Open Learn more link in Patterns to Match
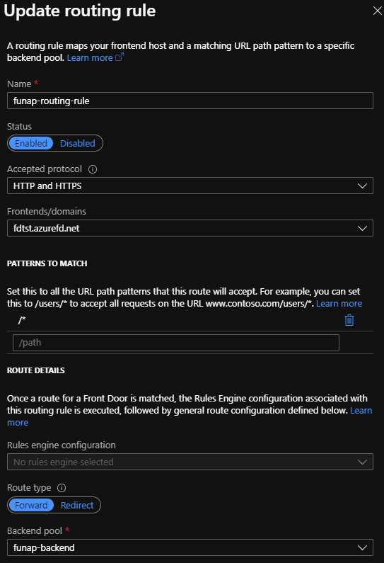This screenshot has width=384, height=563. coord(339,303)
